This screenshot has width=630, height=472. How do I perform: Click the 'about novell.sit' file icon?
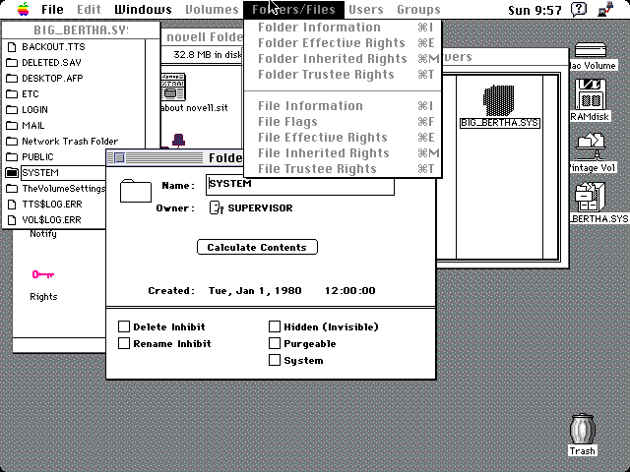click(173, 86)
